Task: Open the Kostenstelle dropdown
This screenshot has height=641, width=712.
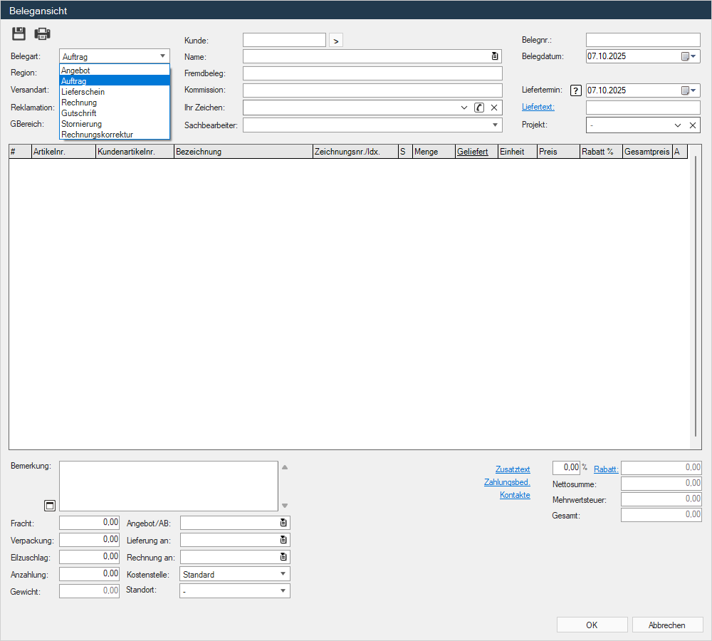Action: (x=283, y=574)
